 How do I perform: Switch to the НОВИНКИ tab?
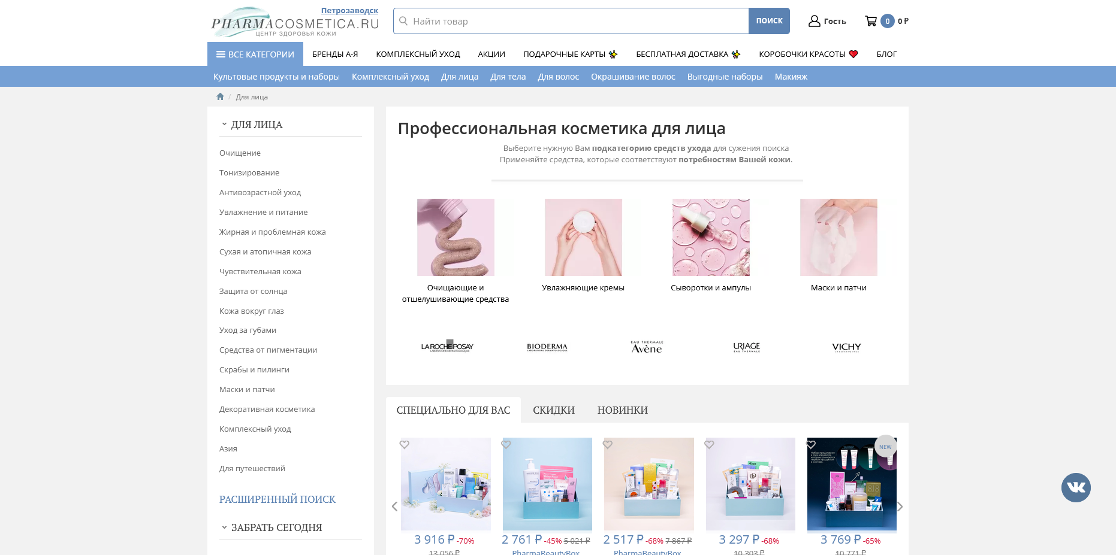point(623,410)
